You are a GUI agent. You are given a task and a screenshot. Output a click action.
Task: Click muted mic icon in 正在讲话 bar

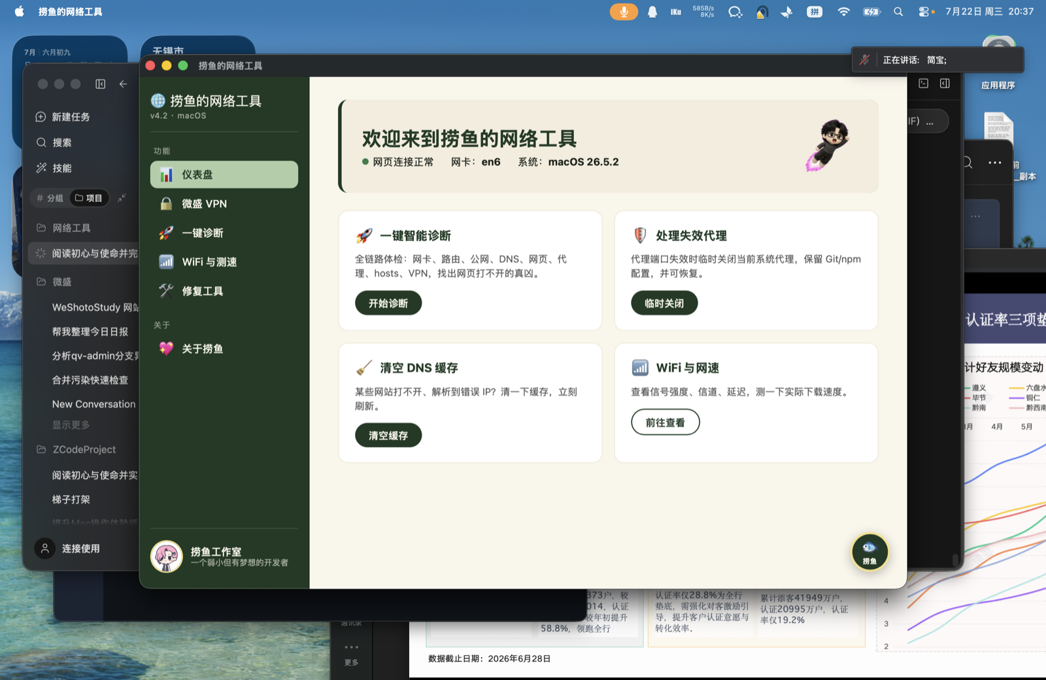click(x=864, y=60)
